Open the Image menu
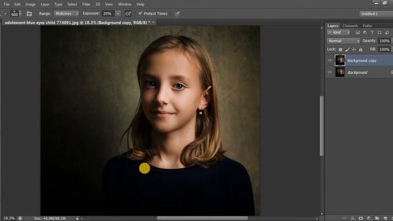This screenshot has height=221, width=393. [30, 4]
